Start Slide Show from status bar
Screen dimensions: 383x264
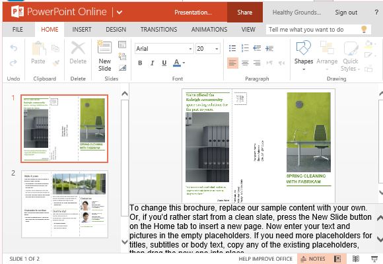pyautogui.click(x=374, y=259)
